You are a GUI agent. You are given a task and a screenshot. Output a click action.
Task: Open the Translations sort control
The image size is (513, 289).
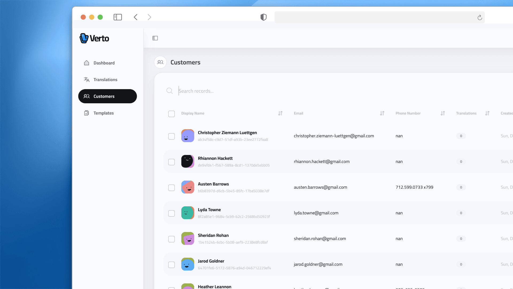pos(487,113)
